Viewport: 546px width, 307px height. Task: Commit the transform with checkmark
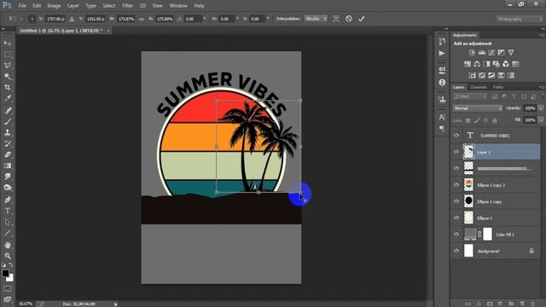(x=361, y=19)
